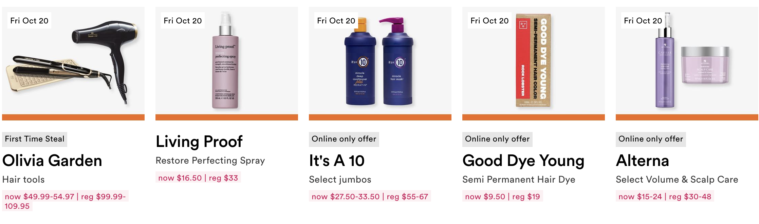Click the Alterna brand title
759x224 pixels.
[x=643, y=161]
